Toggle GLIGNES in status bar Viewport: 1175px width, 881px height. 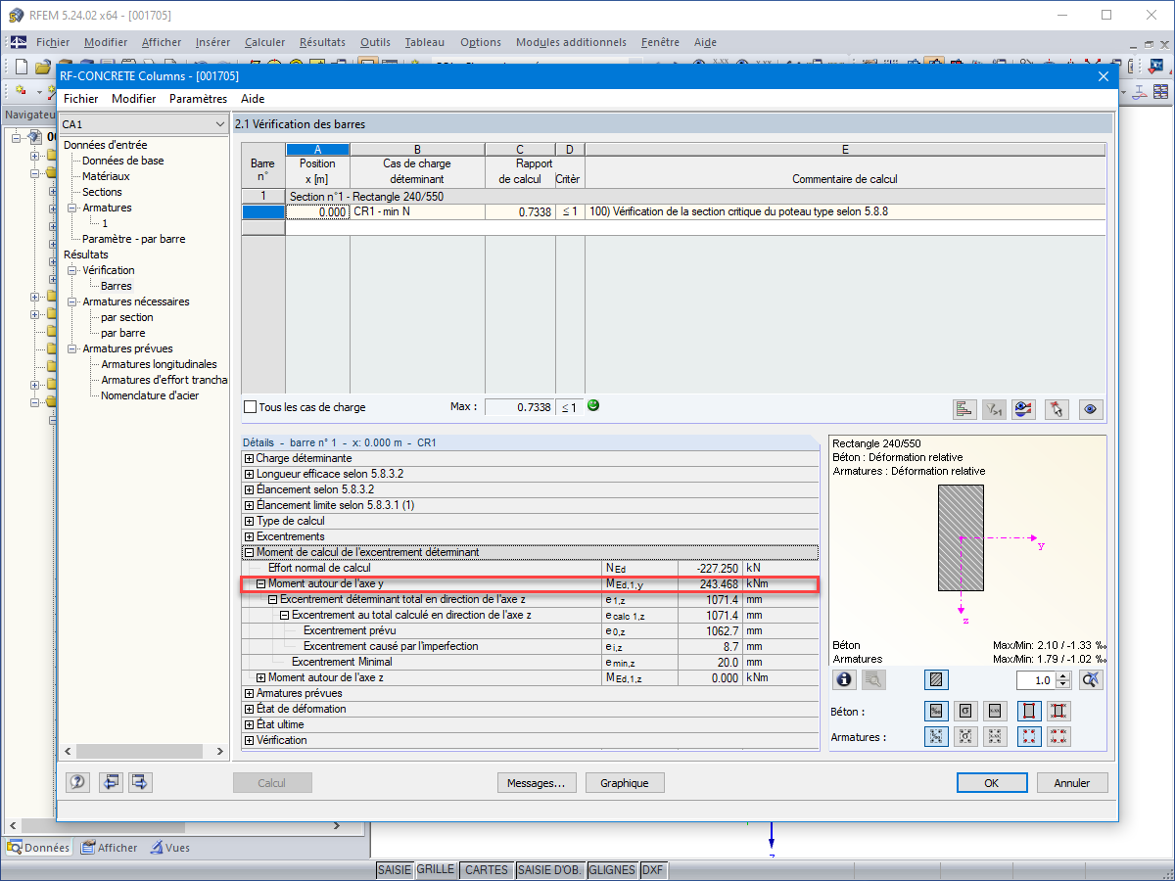coord(612,869)
